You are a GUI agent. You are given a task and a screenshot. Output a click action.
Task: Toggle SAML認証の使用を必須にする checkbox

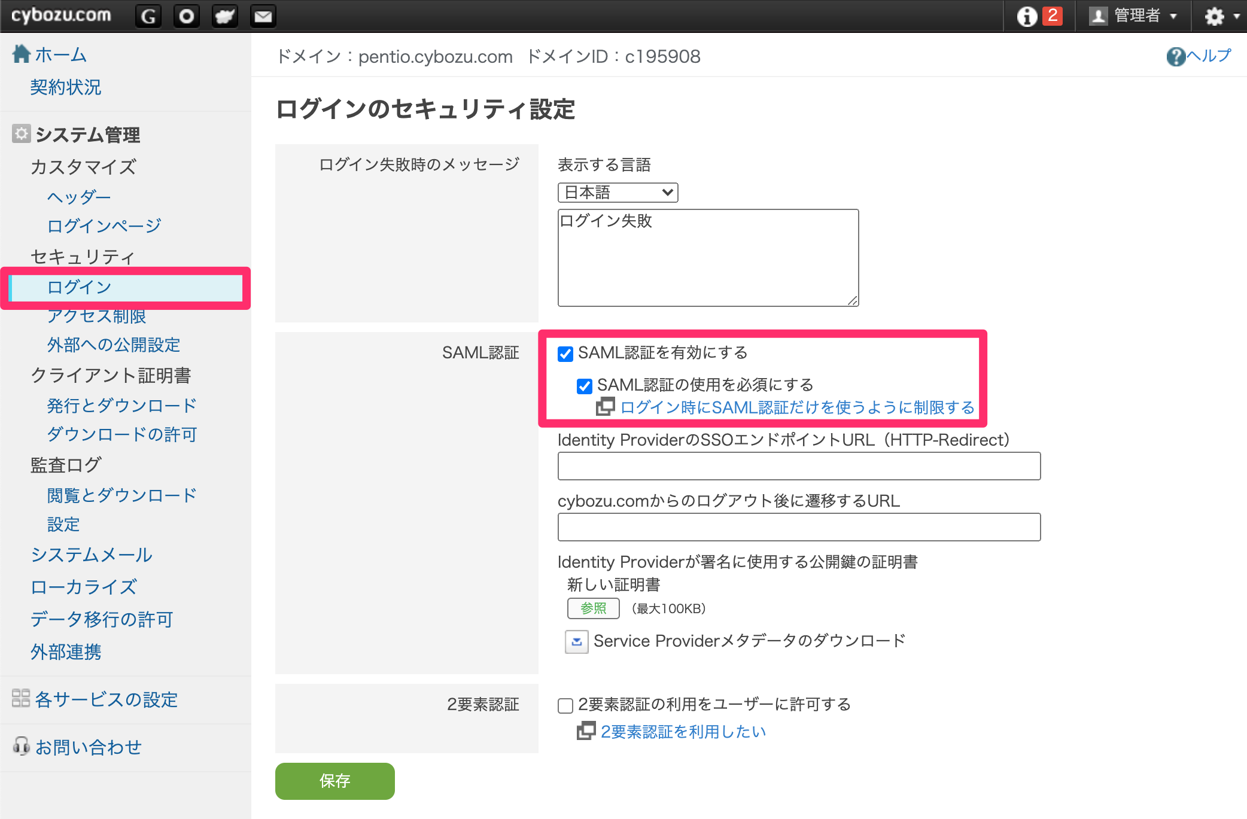(585, 386)
